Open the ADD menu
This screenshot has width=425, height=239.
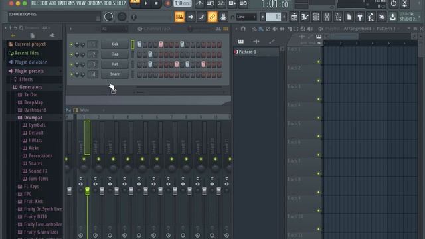tap(52, 3)
